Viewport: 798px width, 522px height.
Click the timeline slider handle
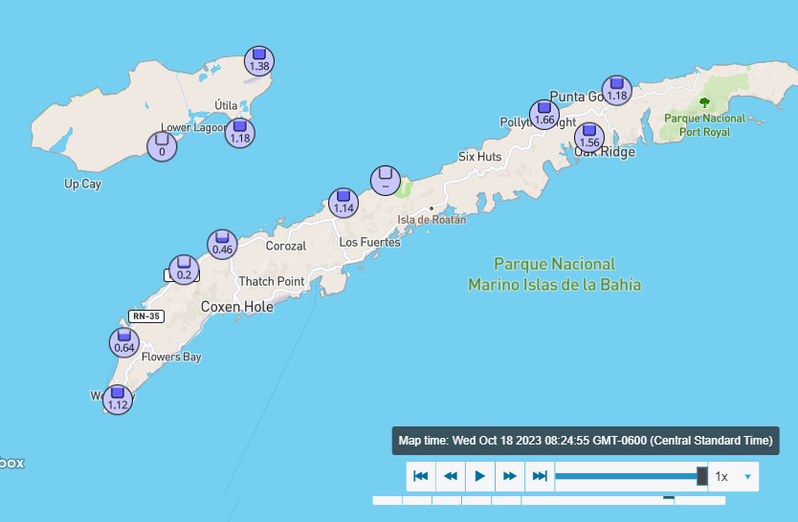(x=702, y=476)
